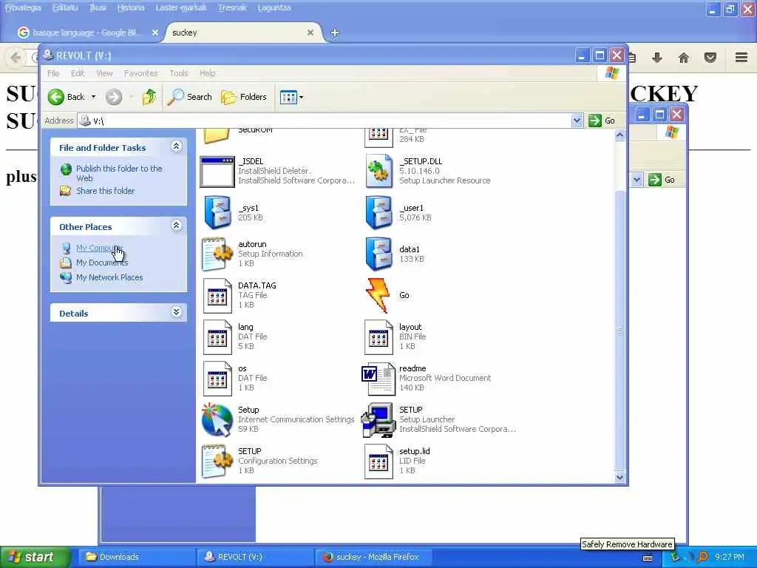The width and height of the screenshot is (757, 568).
Task: Click the scroll up arrow in file list
Action: tap(620, 136)
